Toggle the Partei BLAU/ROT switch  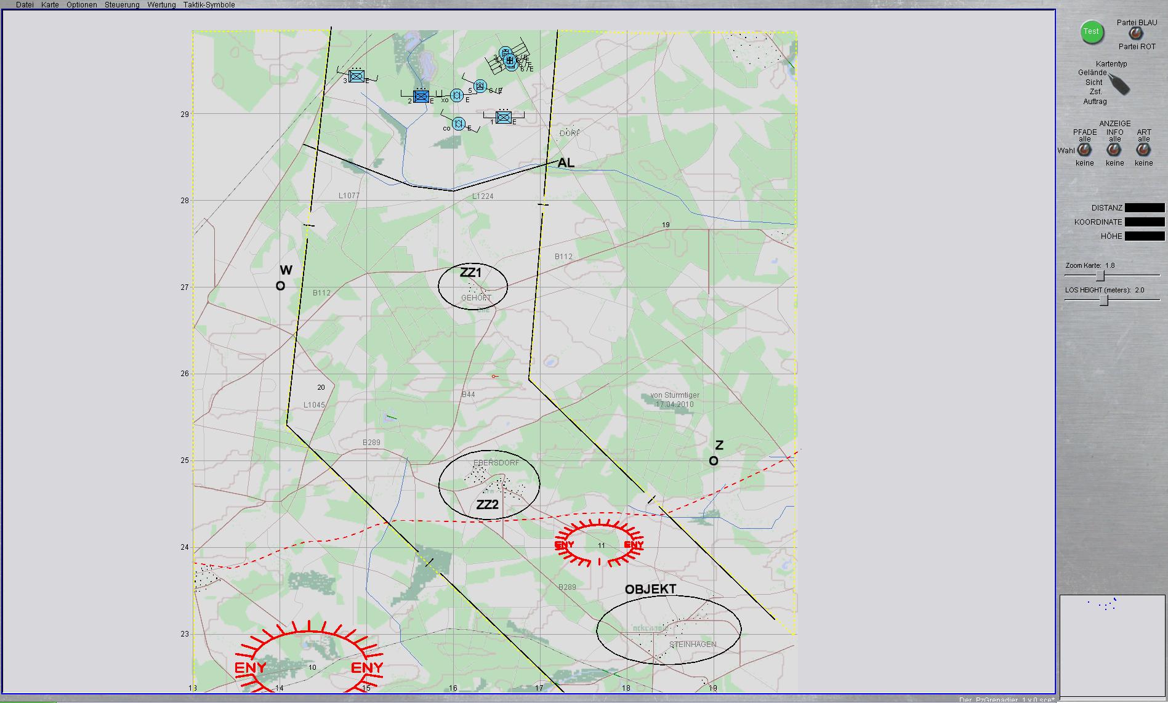(1135, 34)
